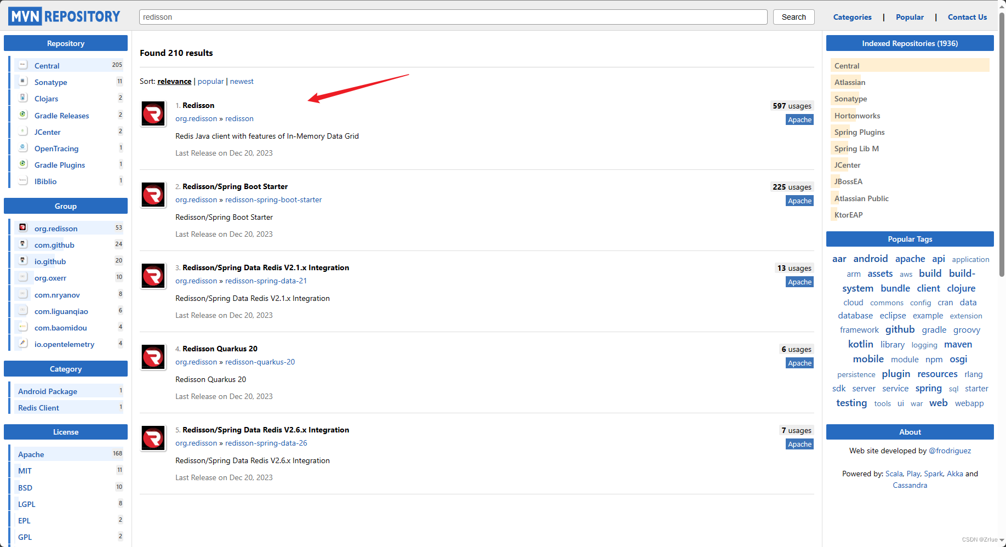
Task: Filter by MIT license
Action: pyautogui.click(x=25, y=471)
